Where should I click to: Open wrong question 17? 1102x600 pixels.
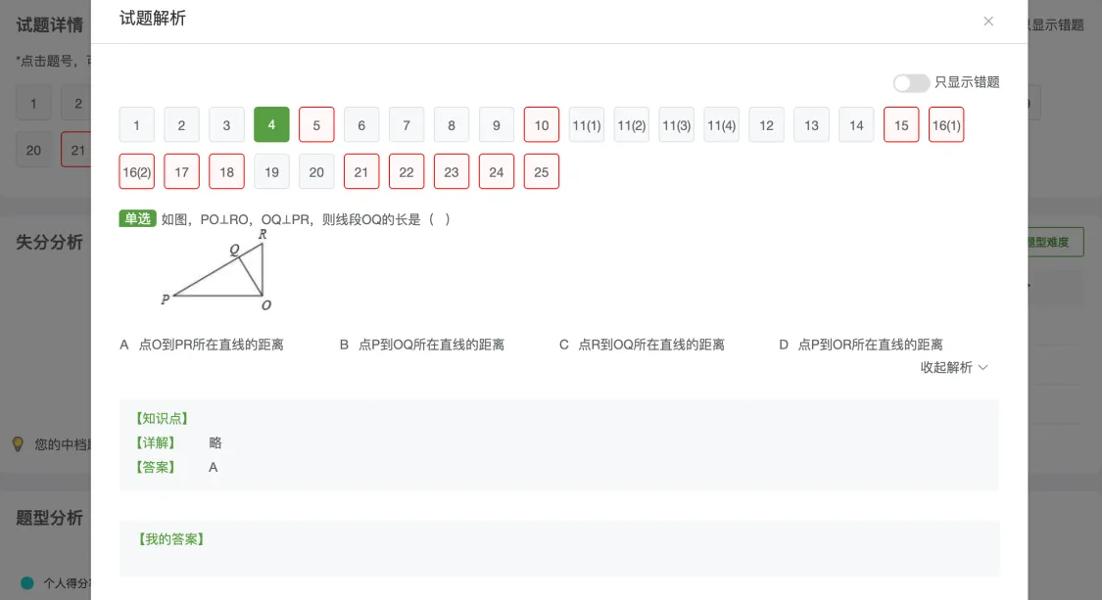(x=181, y=171)
